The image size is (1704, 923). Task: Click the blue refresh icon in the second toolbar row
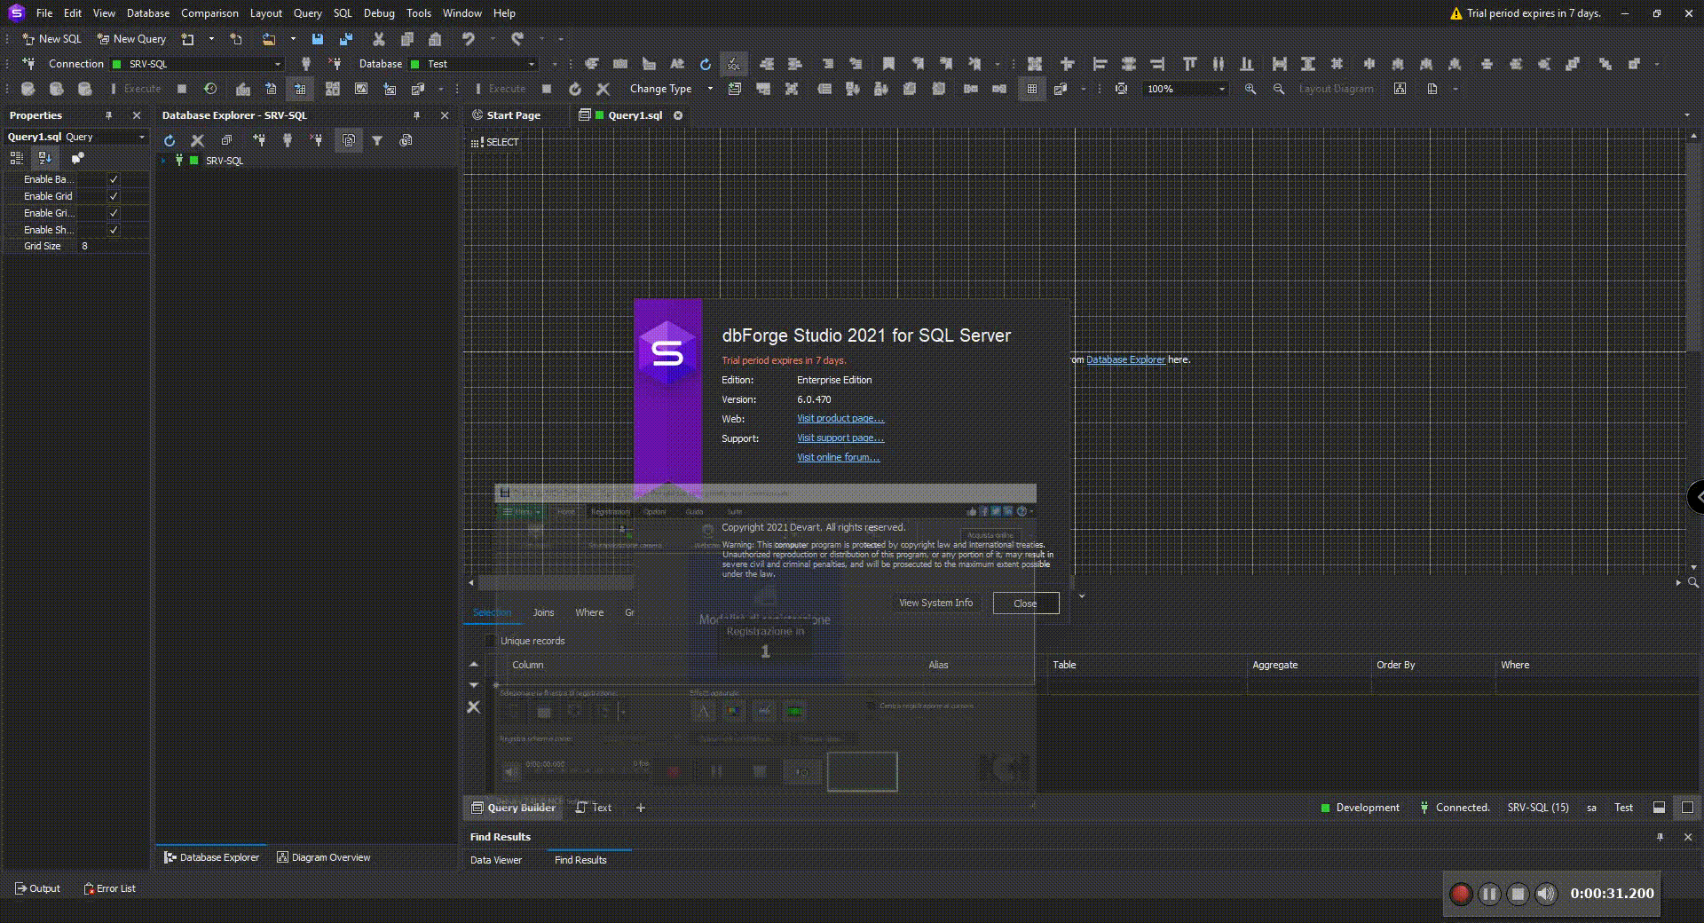click(705, 64)
